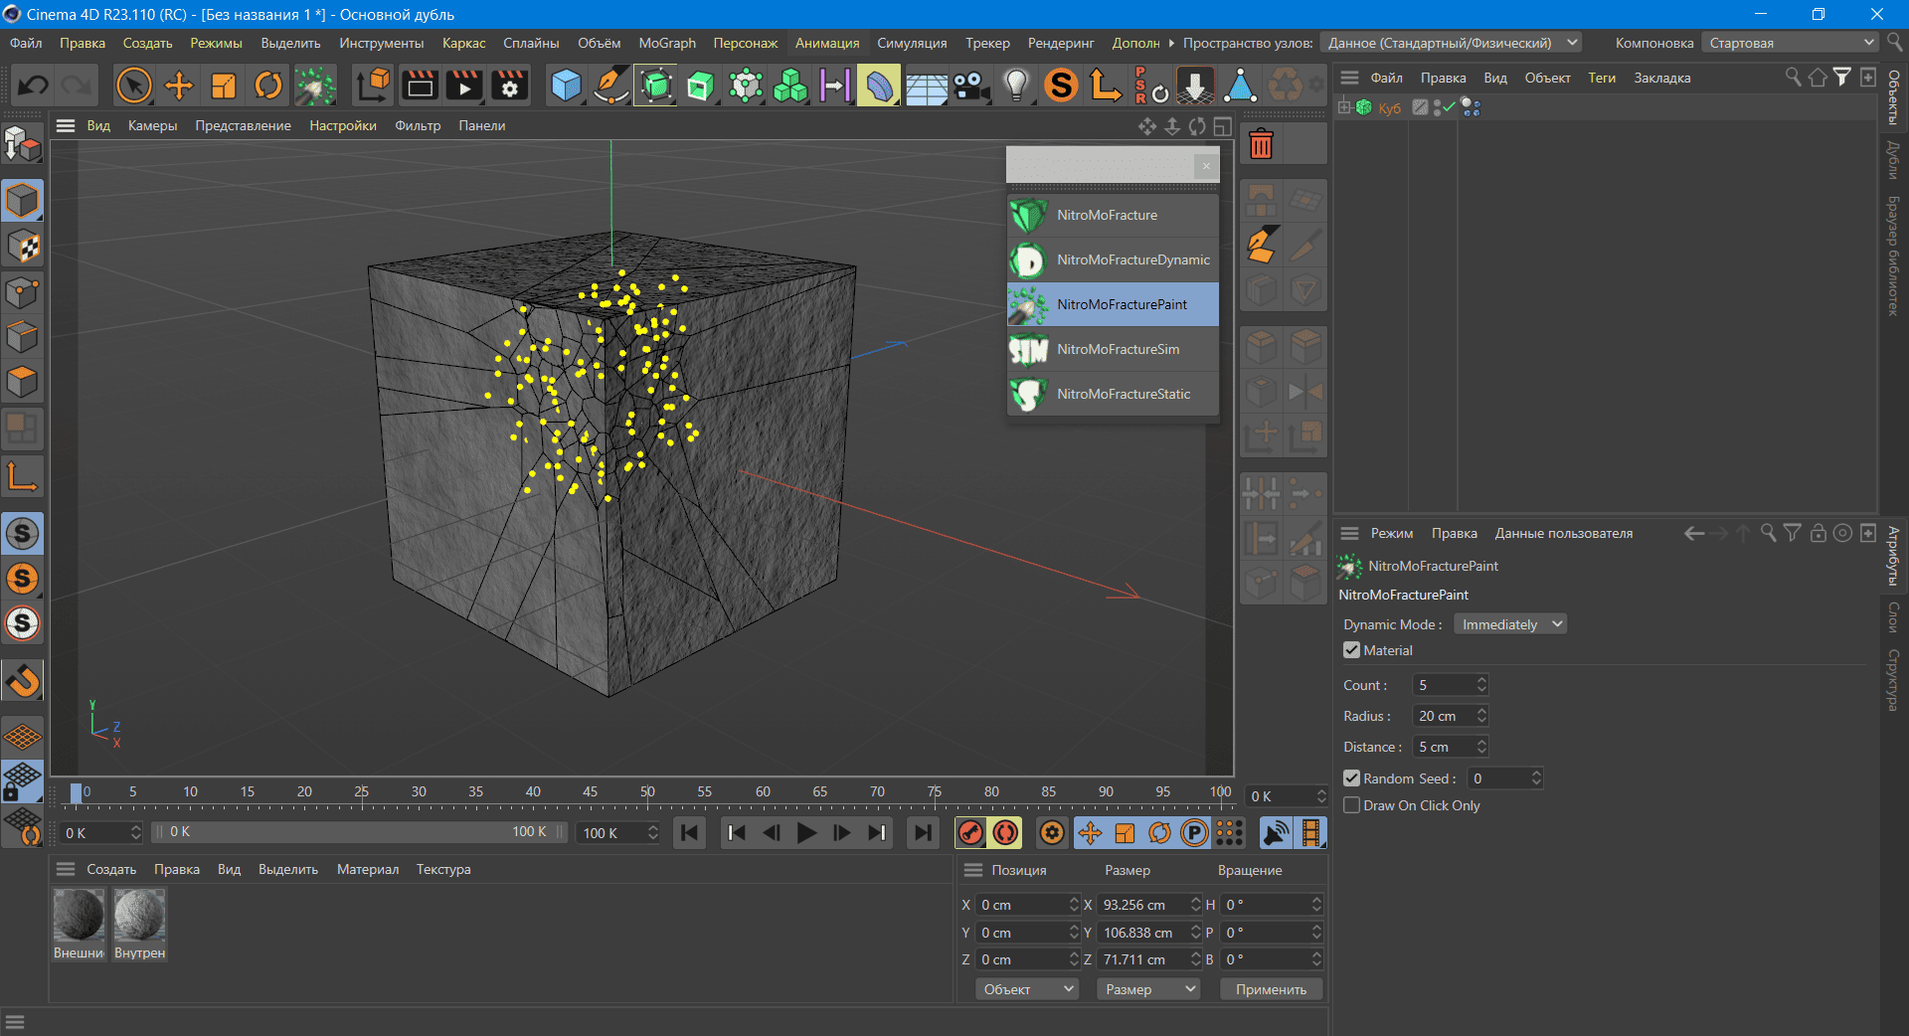The image size is (1909, 1036).
Task: Select the Spline Pen tool
Action: [610, 86]
